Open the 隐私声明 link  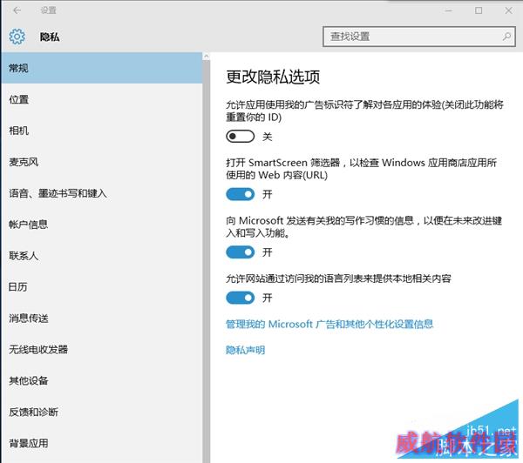coord(246,350)
